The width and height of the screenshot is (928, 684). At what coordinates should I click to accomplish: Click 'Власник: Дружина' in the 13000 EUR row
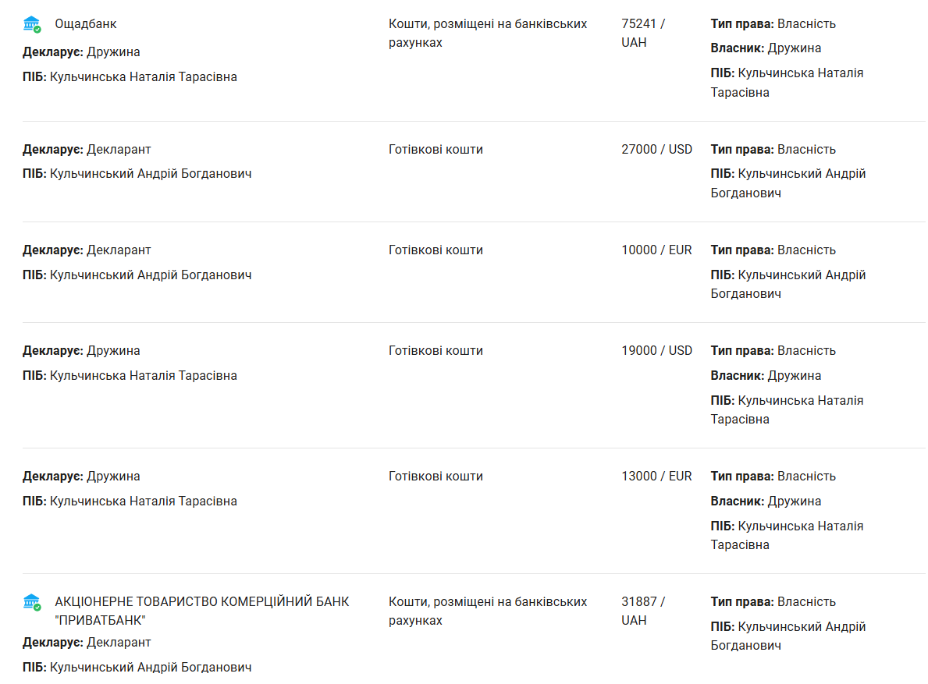(766, 501)
